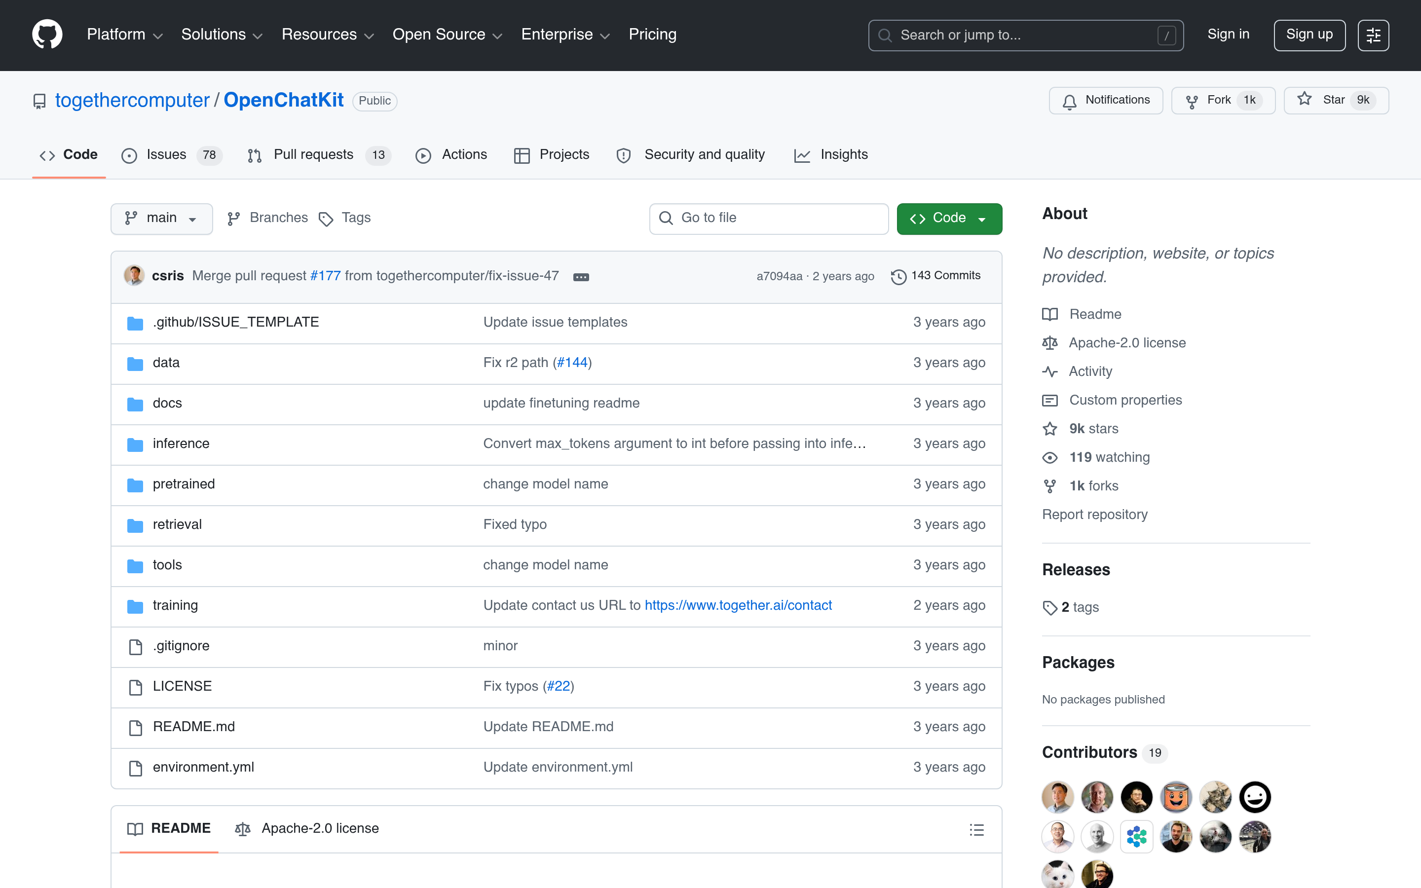
Task: Open the #22 pull request link
Action: 559,687
